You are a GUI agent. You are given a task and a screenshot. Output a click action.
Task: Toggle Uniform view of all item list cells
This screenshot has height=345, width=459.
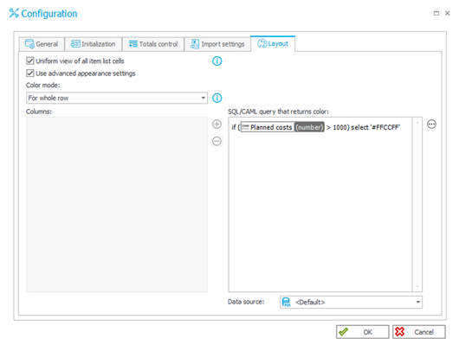[x=30, y=61]
